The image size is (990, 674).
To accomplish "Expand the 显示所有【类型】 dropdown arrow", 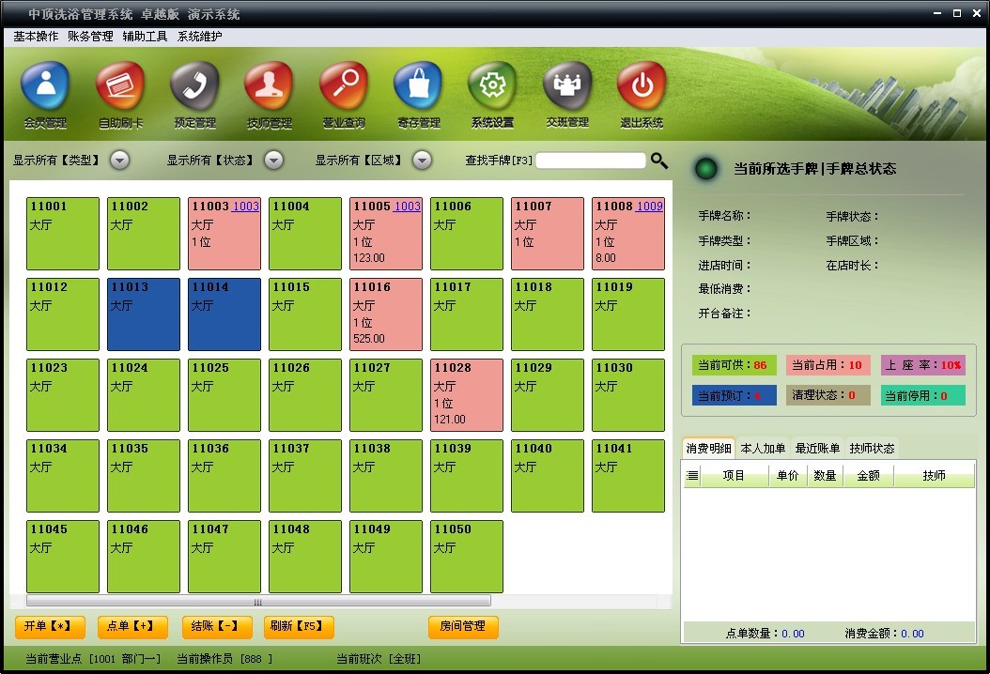I will tap(119, 161).
